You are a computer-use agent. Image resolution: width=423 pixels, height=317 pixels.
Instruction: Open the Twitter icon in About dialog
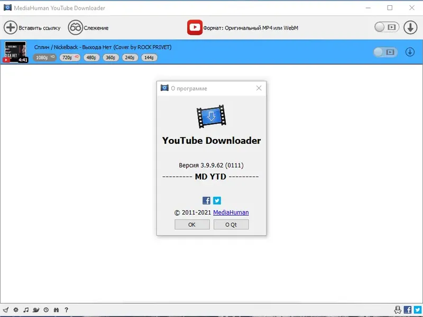(217, 200)
